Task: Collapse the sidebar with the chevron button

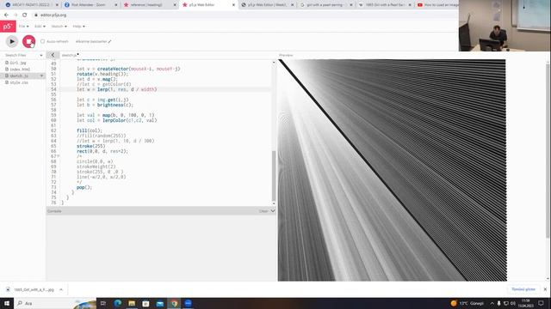Action: pyautogui.click(x=53, y=55)
